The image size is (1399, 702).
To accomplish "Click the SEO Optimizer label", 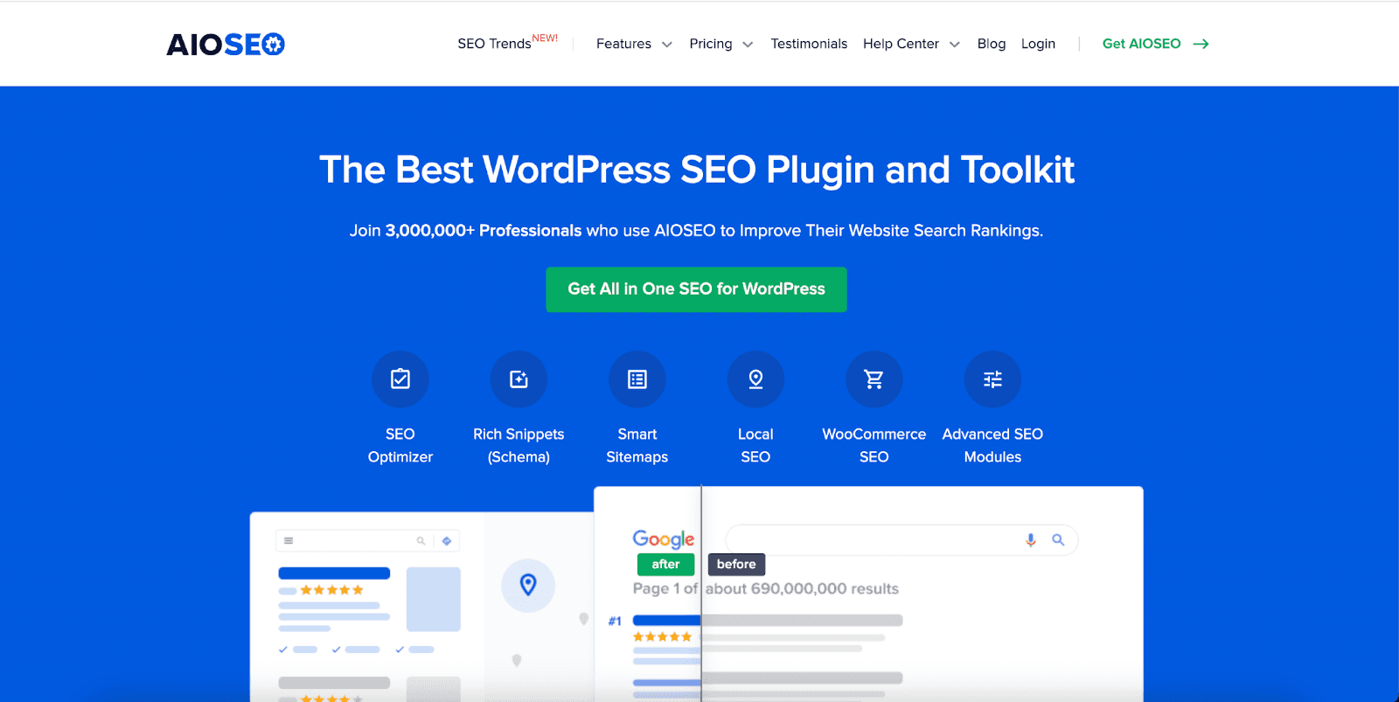I will [x=400, y=446].
